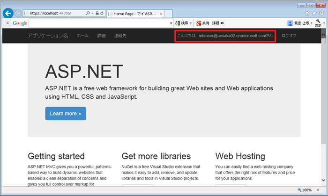
Task: Click the 100% zoom level button
Action: (x=305, y=190)
